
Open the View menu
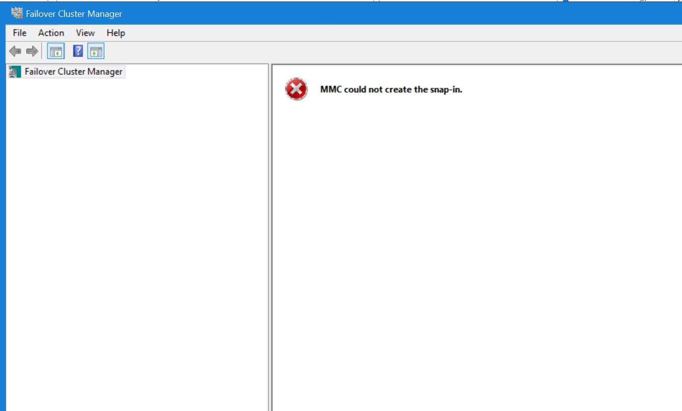pyautogui.click(x=85, y=33)
